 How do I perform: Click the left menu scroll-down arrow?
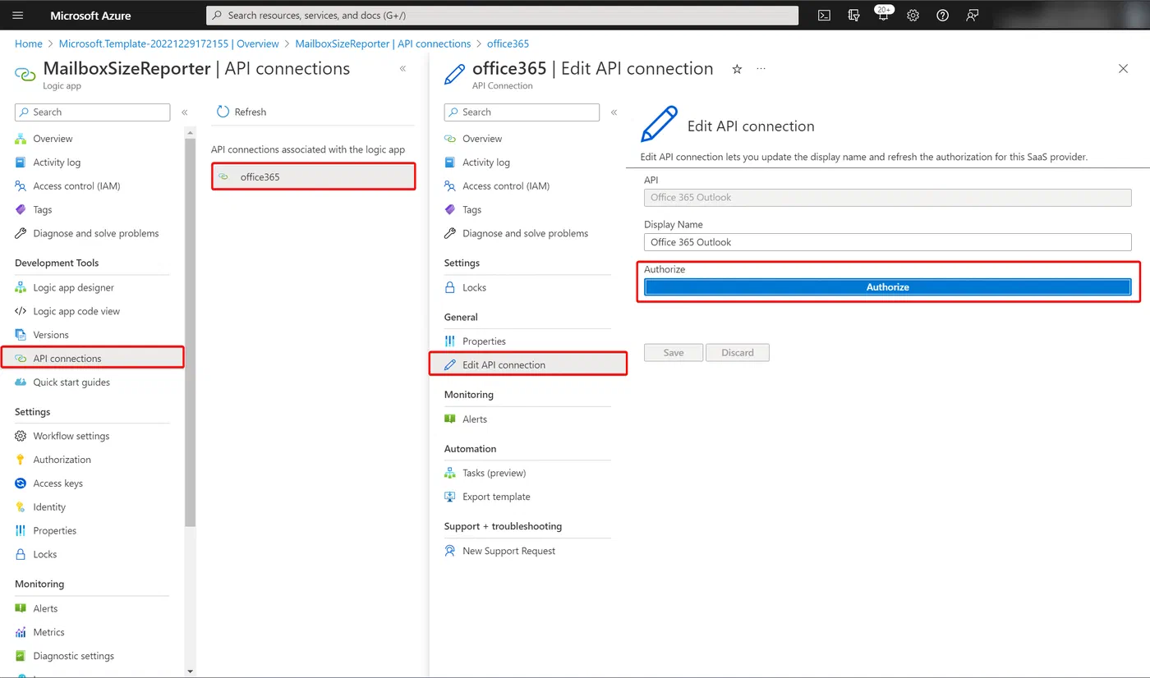pyautogui.click(x=191, y=671)
